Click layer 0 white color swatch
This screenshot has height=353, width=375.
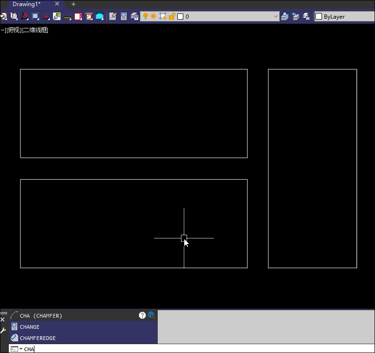click(181, 16)
